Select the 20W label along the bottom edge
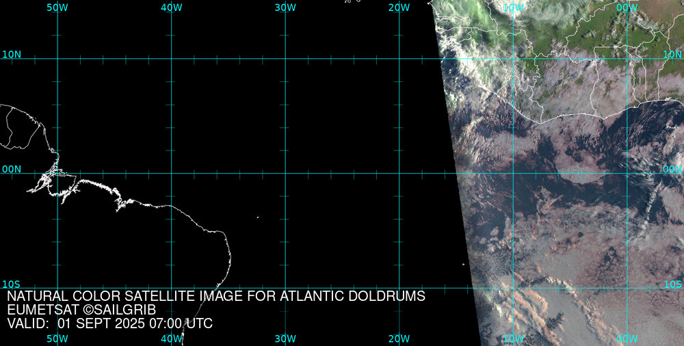The height and width of the screenshot is (346, 684). [399, 338]
